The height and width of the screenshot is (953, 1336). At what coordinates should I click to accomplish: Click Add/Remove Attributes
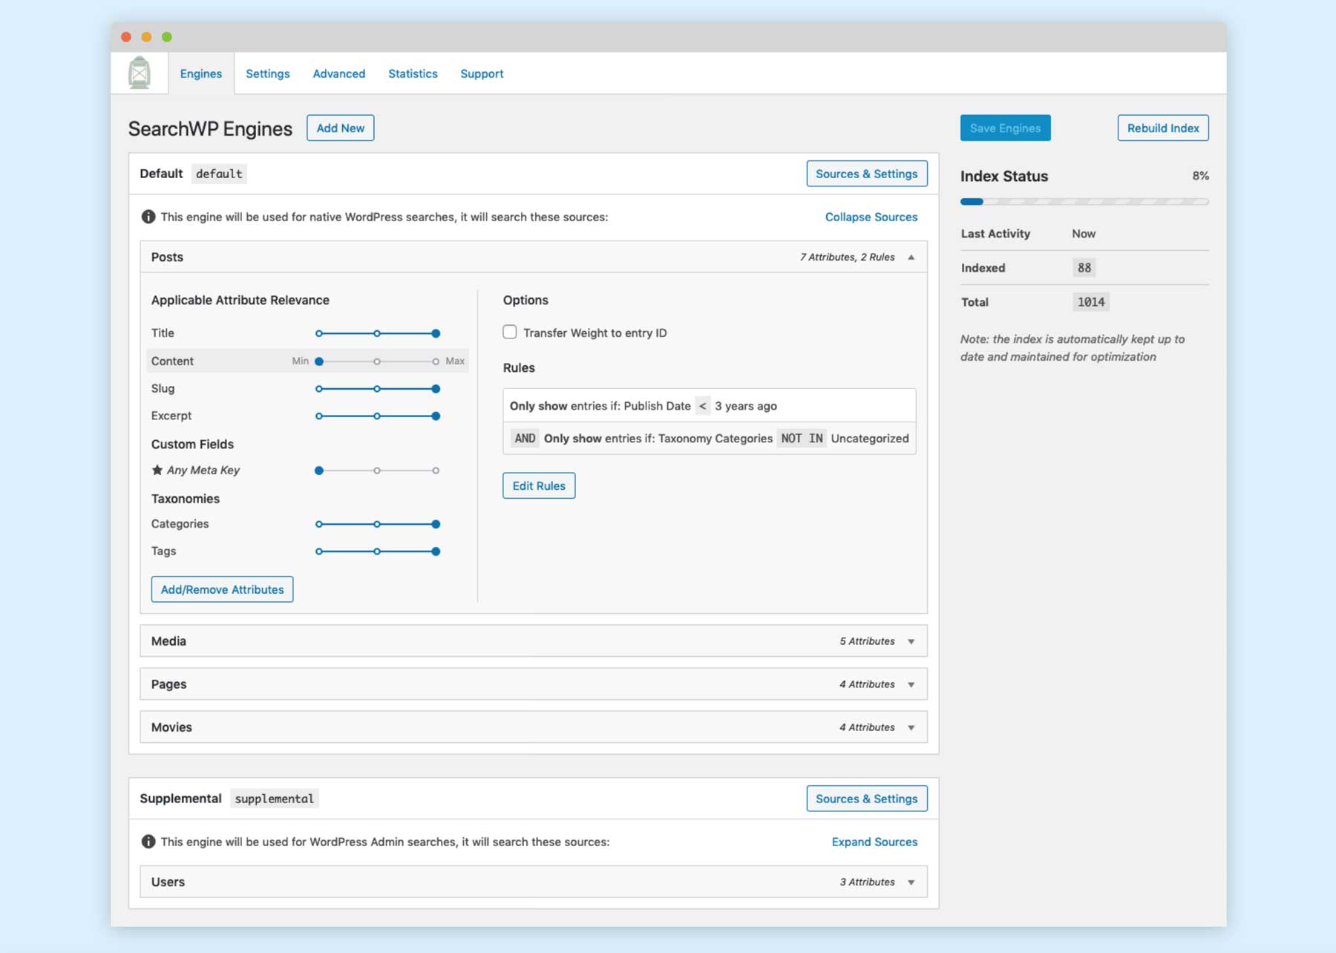pos(222,589)
